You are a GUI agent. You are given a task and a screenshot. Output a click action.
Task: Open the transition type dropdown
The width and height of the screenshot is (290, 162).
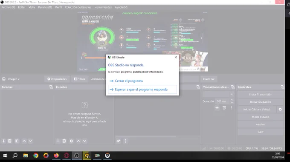coord(218,94)
